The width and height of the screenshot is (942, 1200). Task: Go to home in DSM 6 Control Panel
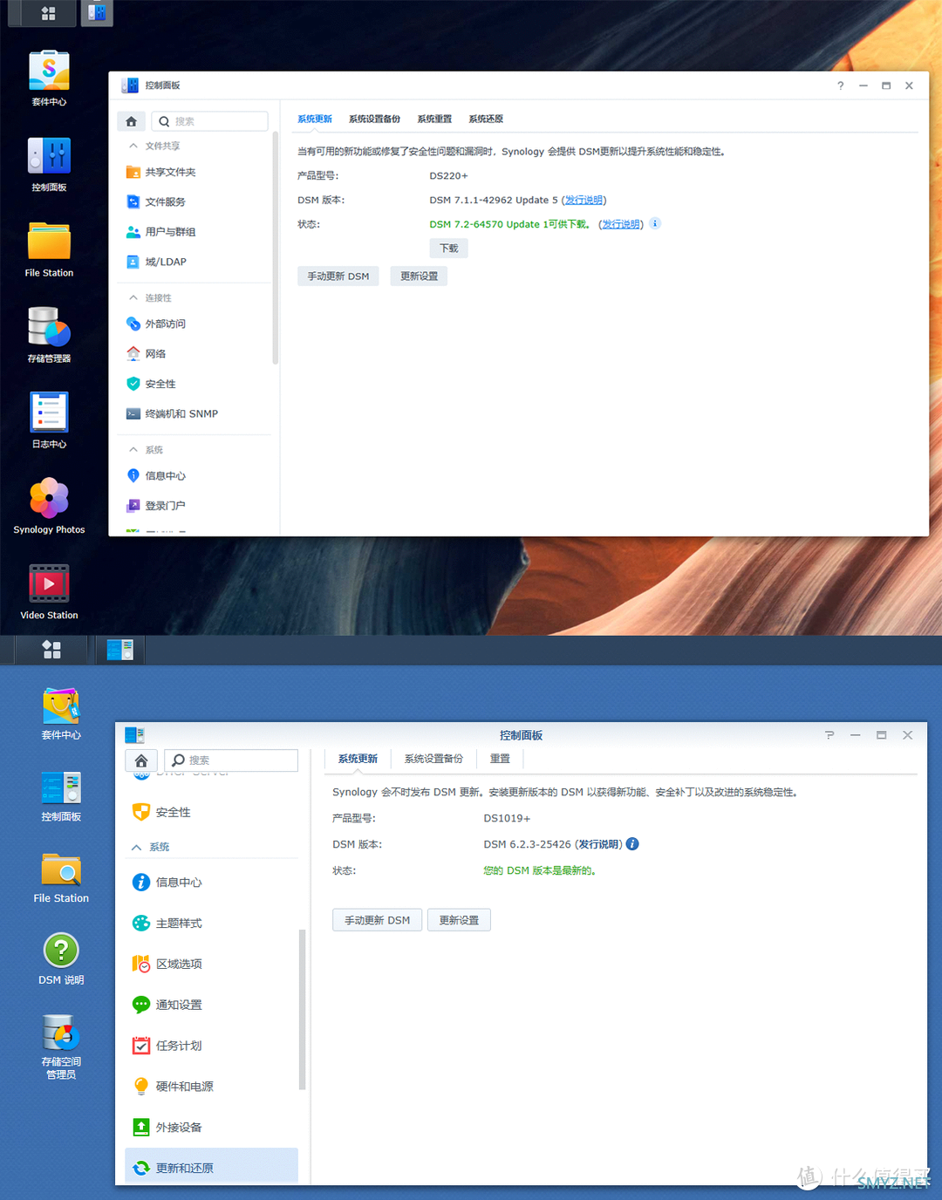coord(141,760)
